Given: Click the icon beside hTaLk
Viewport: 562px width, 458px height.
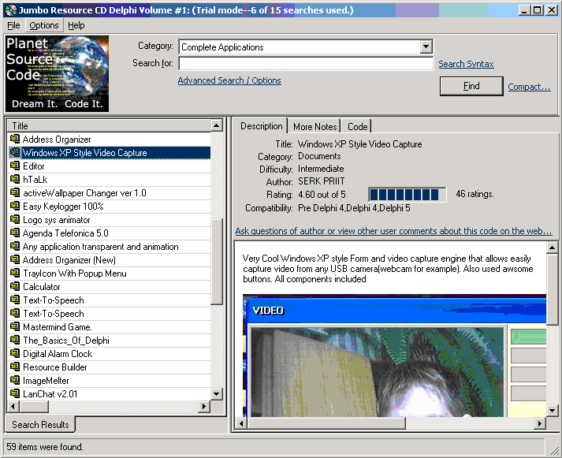Looking at the screenshot, I should [15, 179].
